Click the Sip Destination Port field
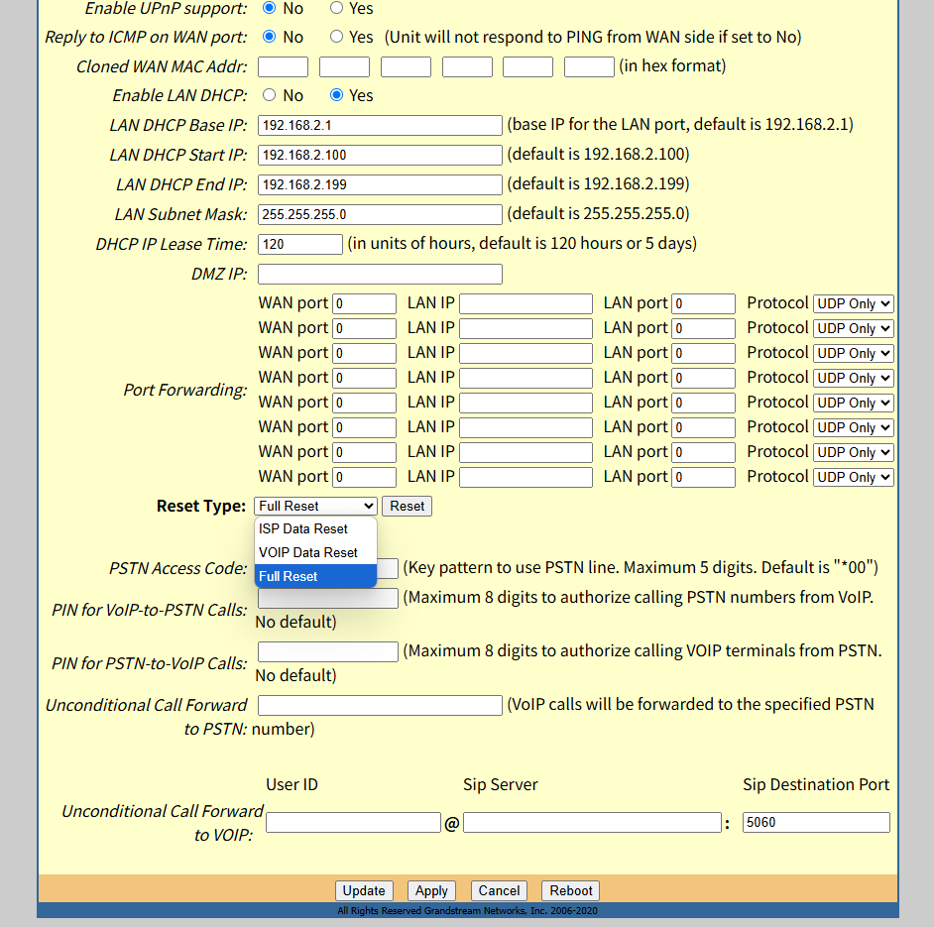The image size is (934, 927). click(x=816, y=823)
